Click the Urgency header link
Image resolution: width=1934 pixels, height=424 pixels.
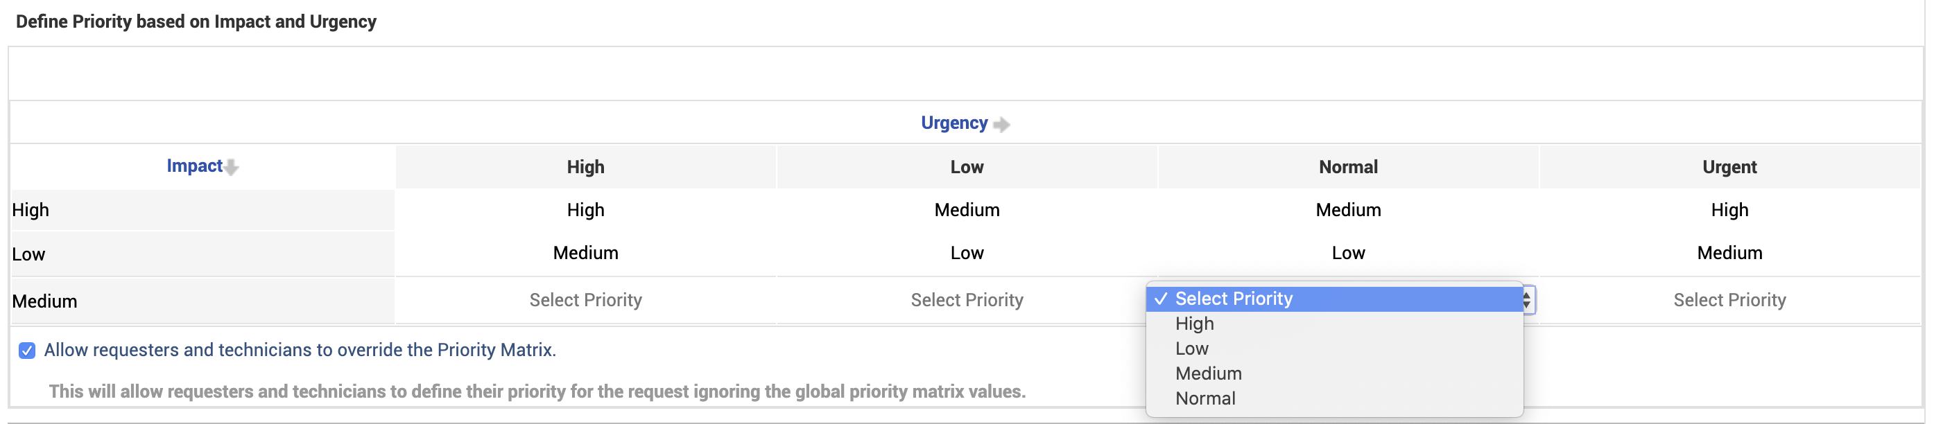pos(953,123)
